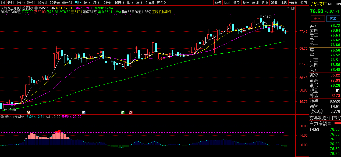Expand 量化加仓副图 indicator dropdown arrow
The height and width of the screenshot is (157, 341).
pos(2,117)
